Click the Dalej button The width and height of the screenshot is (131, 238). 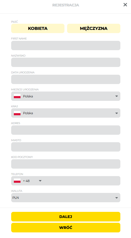[66, 217]
